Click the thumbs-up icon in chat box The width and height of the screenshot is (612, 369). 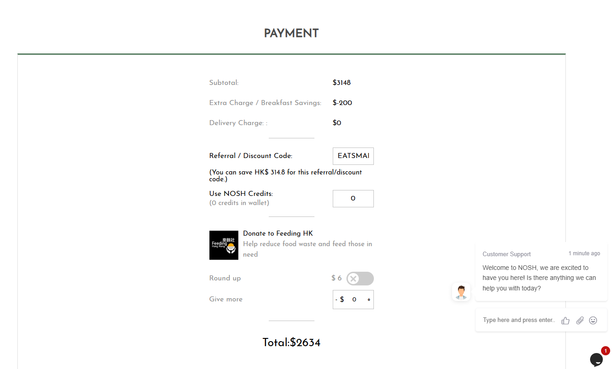coord(565,321)
